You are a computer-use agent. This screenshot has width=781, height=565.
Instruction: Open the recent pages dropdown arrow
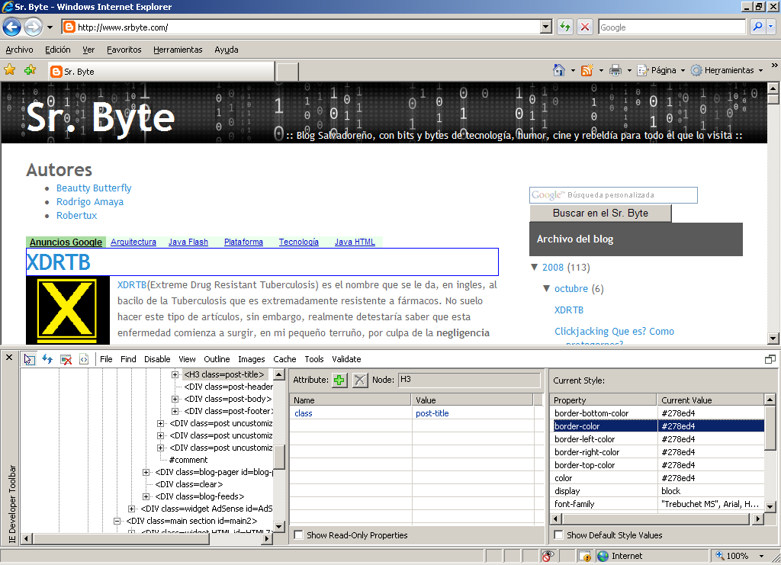click(x=50, y=27)
